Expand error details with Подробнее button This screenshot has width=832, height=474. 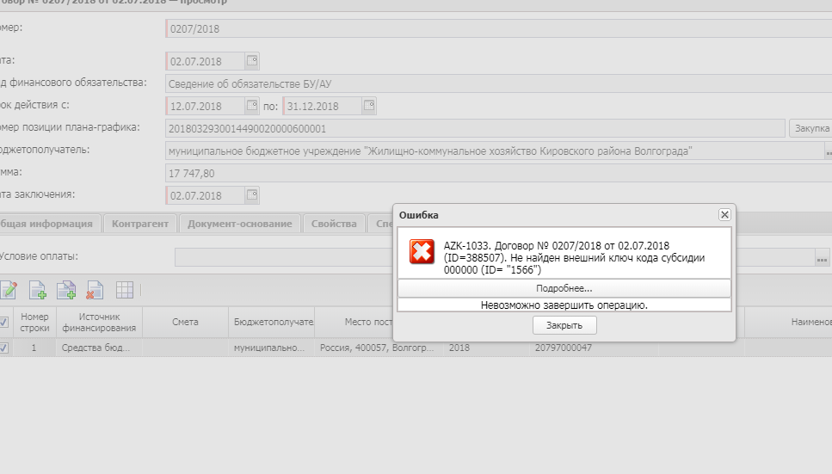pos(564,288)
